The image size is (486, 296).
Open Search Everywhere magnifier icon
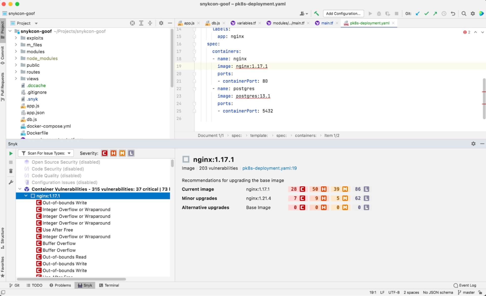point(464,14)
